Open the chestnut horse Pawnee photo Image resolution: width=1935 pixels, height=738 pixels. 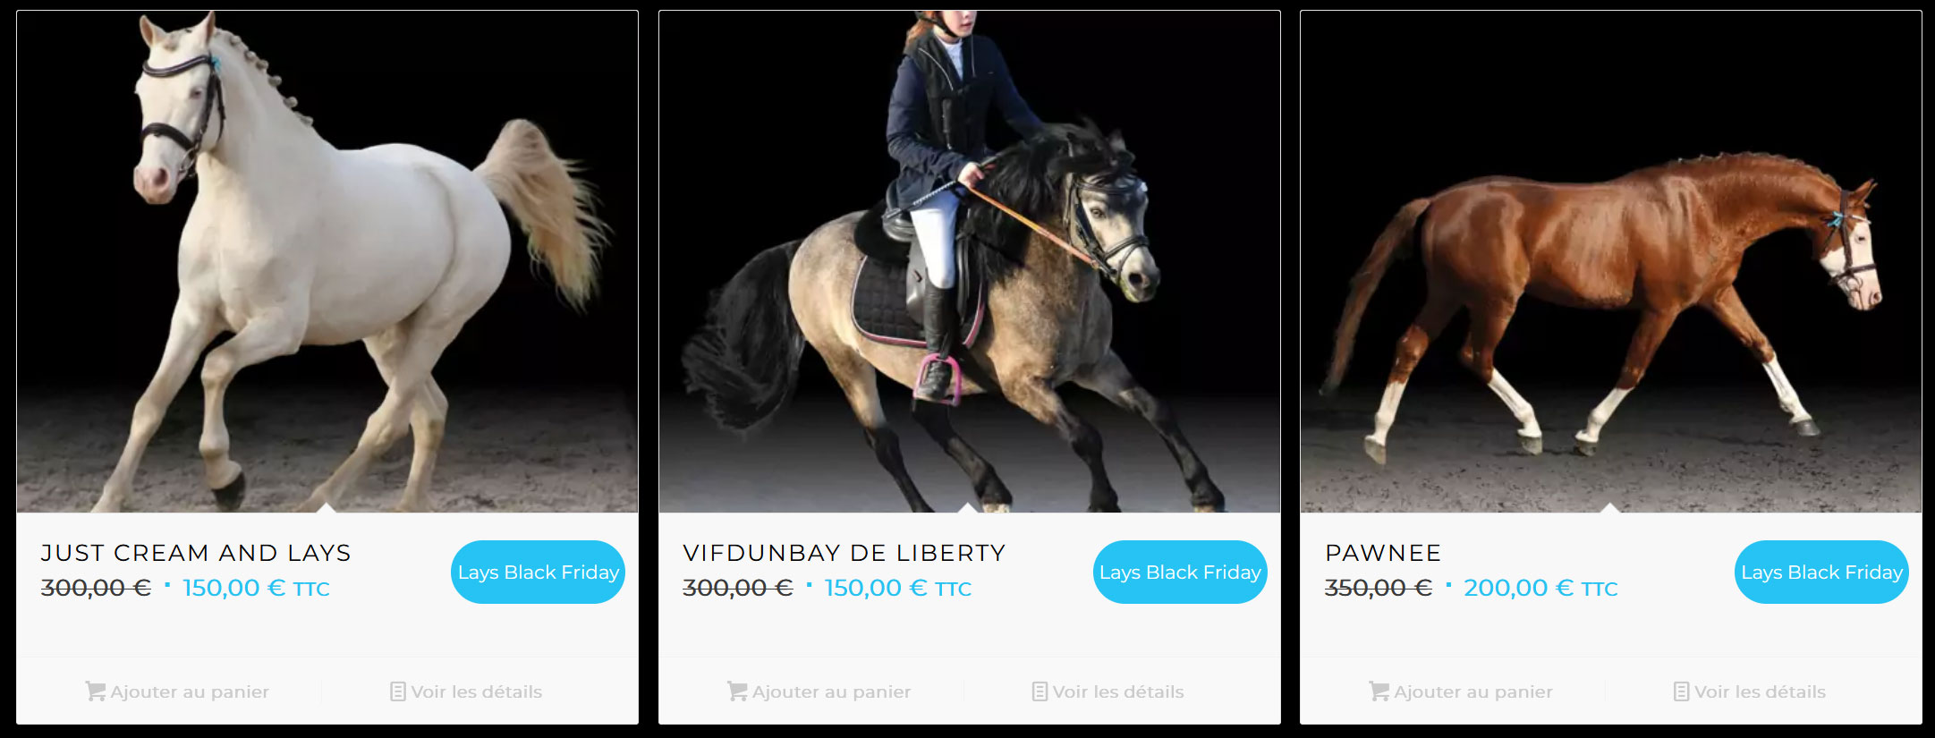pos(1611,261)
